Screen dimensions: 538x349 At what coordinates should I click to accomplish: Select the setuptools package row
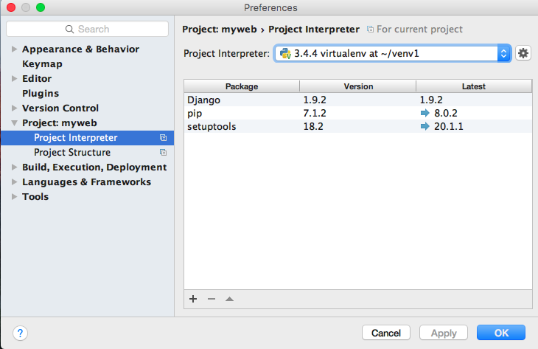(x=358, y=126)
